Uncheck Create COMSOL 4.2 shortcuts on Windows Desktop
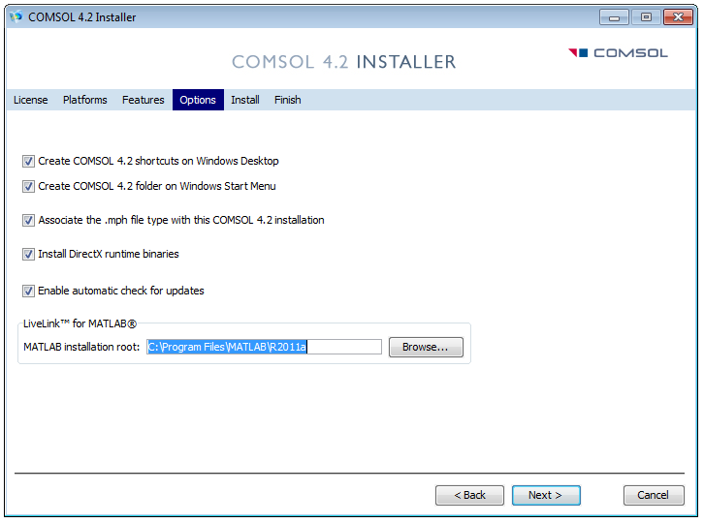704x523 pixels. click(x=28, y=161)
